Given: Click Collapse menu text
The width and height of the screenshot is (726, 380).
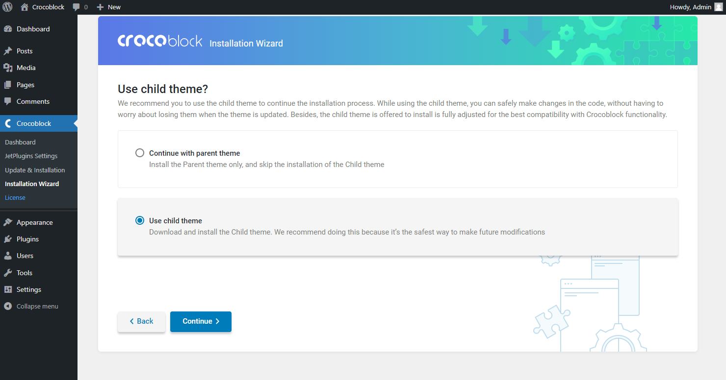Looking at the screenshot, I should point(37,306).
